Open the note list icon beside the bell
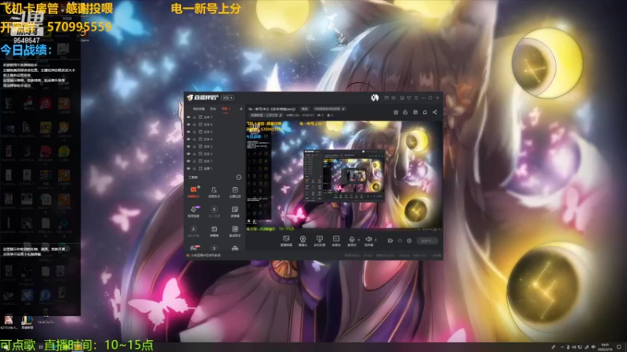Image resolution: width=627 pixels, height=352 pixels. click(x=415, y=113)
